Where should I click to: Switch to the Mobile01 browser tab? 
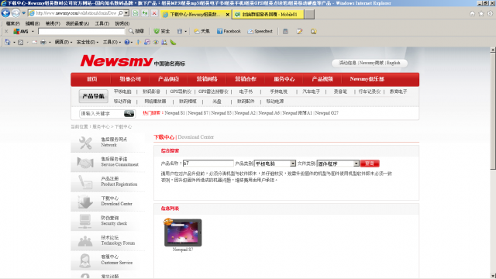[268, 14]
